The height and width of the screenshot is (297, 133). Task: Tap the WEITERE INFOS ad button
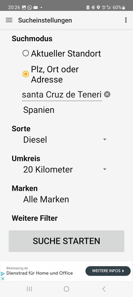(x=108, y=271)
